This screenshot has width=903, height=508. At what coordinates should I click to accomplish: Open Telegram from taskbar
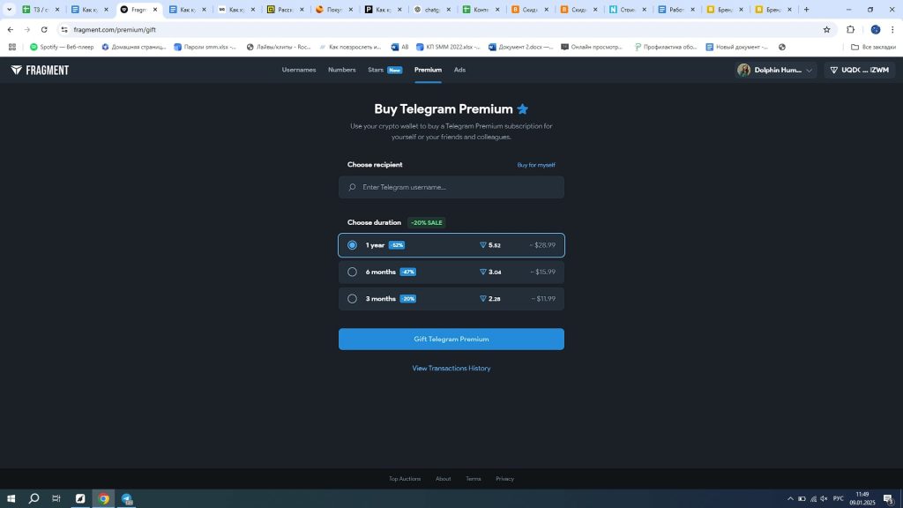127,499
